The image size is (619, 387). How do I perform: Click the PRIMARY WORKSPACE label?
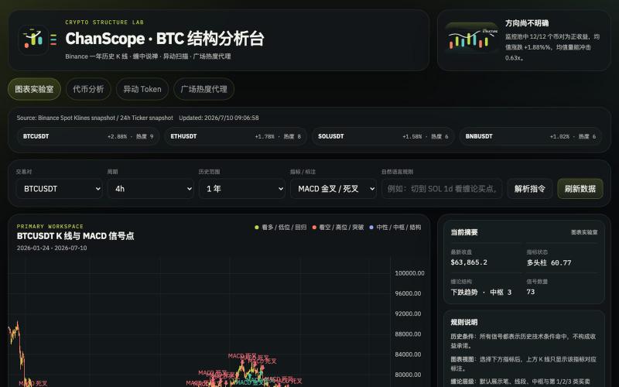pyautogui.click(x=50, y=226)
